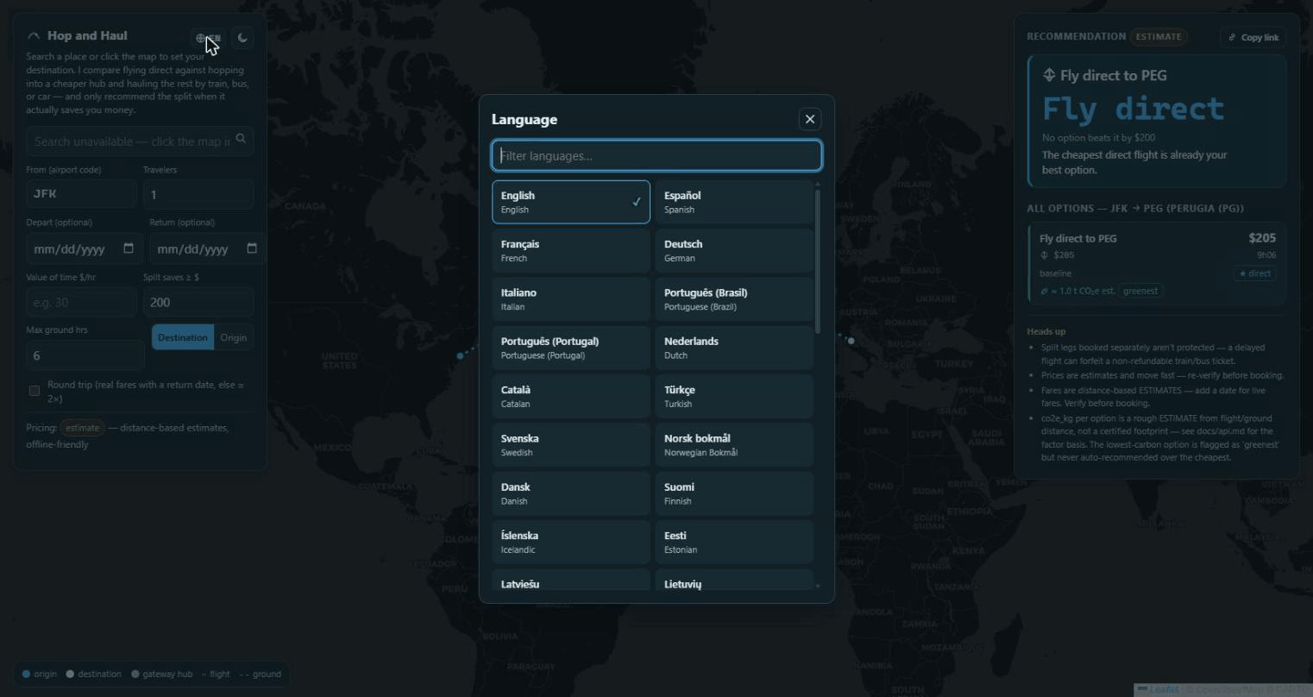Image resolution: width=1313 pixels, height=697 pixels.
Task: Select Türkçe language option
Action: [x=734, y=396]
